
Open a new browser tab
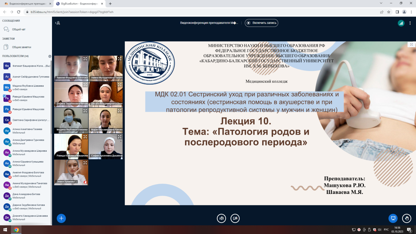(110, 4)
